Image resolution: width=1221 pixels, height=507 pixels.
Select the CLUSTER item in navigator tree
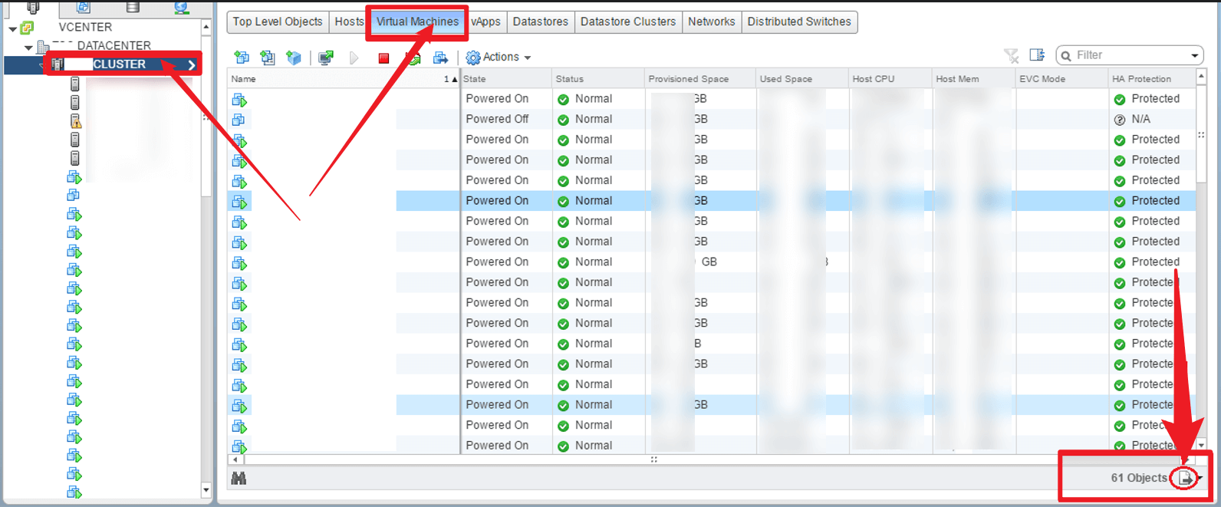[119, 64]
